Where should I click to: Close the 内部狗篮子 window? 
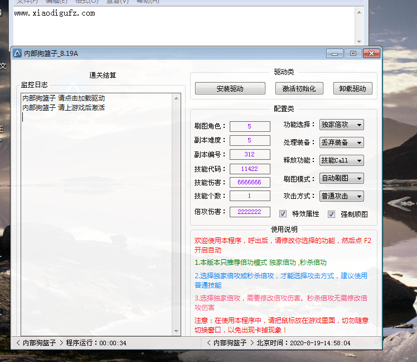coord(371,54)
